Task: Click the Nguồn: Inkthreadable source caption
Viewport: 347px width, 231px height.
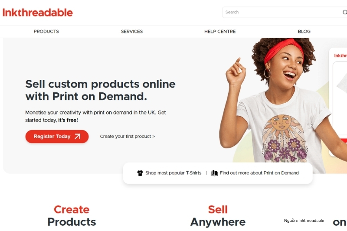Action: click(x=304, y=221)
